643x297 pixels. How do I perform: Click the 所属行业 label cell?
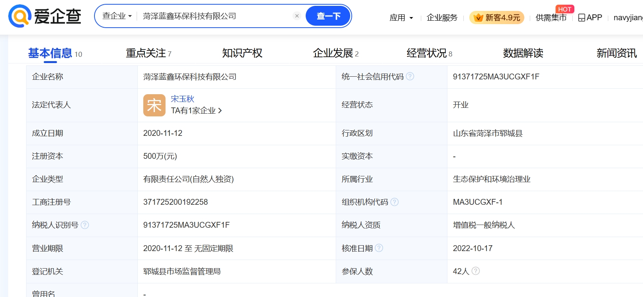pyautogui.click(x=392, y=179)
